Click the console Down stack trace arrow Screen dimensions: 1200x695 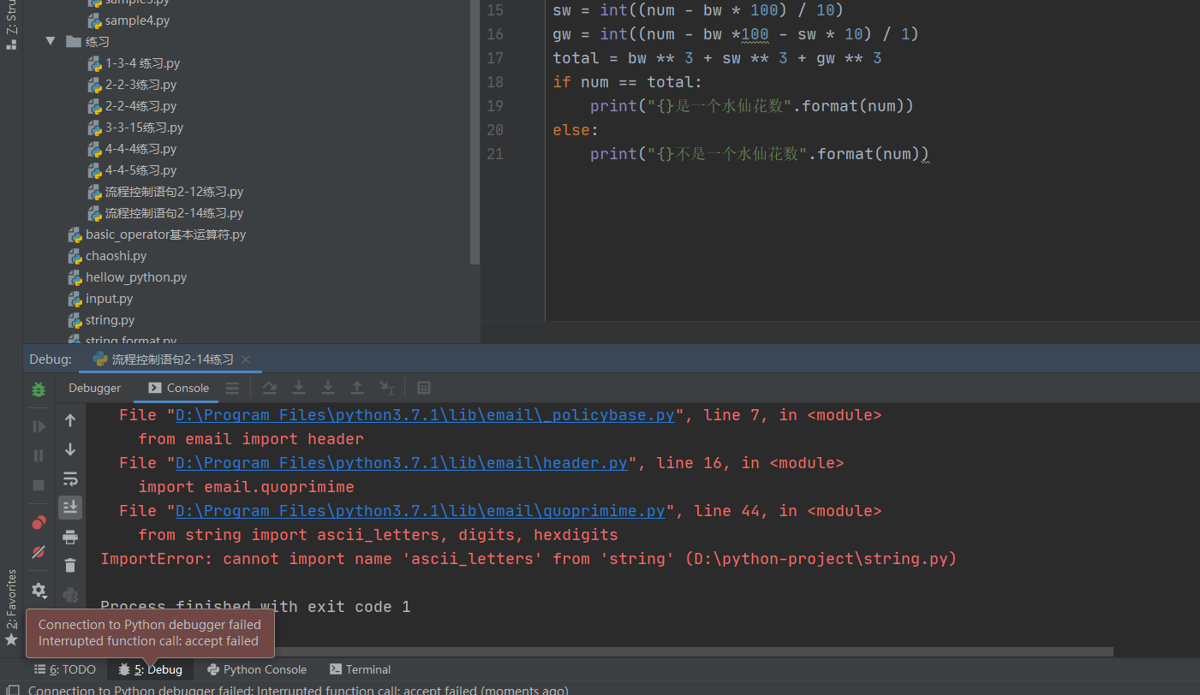[x=70, y=449]
